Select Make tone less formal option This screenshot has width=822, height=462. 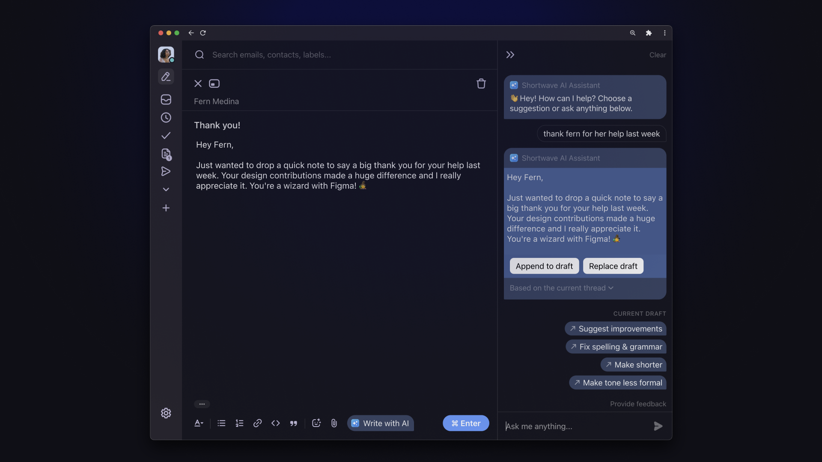coord(618,382)
